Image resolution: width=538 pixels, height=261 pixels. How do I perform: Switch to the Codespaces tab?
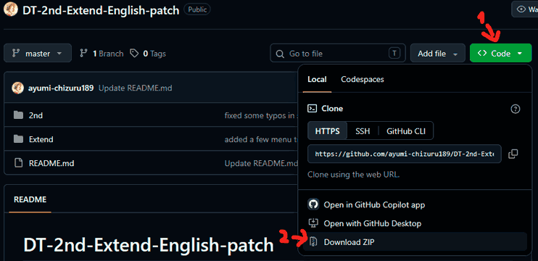[x=363, y=79]
